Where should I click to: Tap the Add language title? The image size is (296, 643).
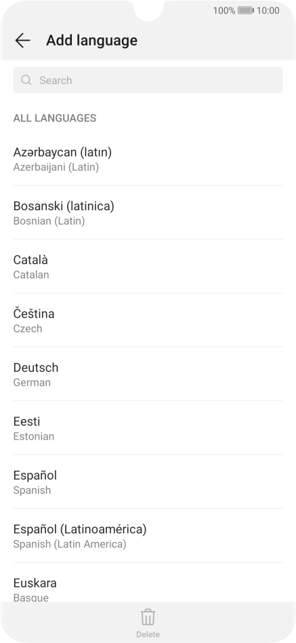tap(91, 40)
